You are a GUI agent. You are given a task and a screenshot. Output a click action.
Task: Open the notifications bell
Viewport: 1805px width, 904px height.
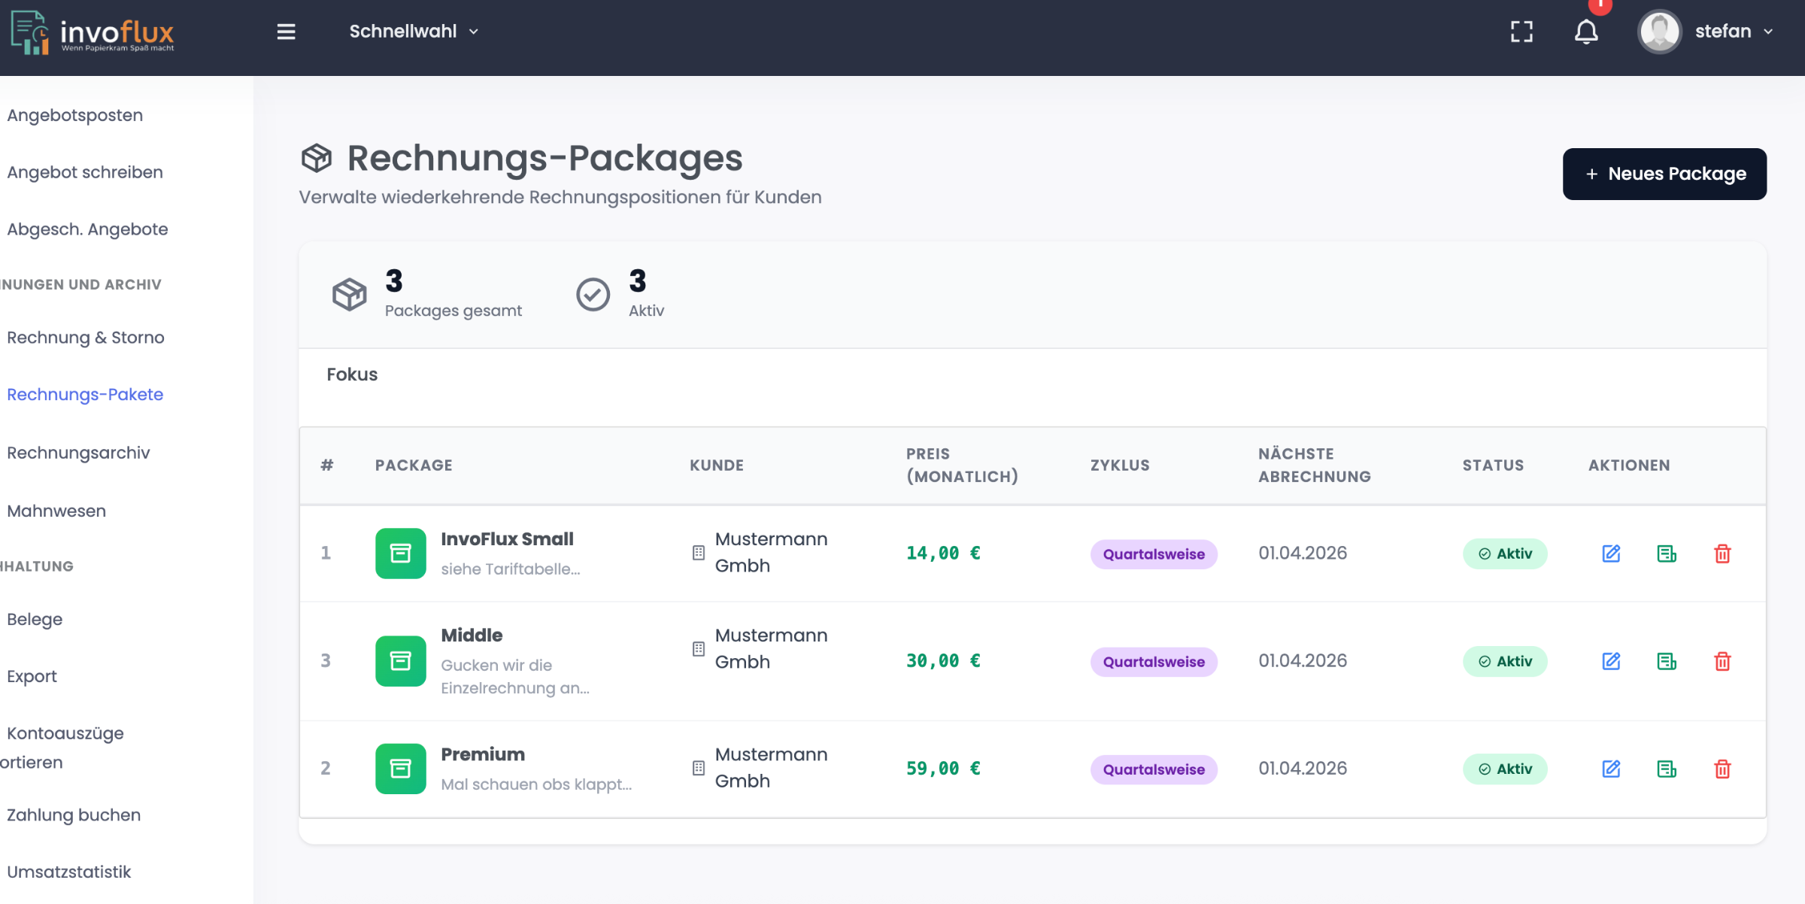(x=1586, y=32)
